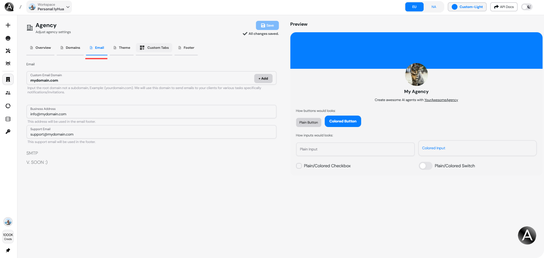Click the smiley face icon in sidebar
544x258 pixels.
[8, 38]
